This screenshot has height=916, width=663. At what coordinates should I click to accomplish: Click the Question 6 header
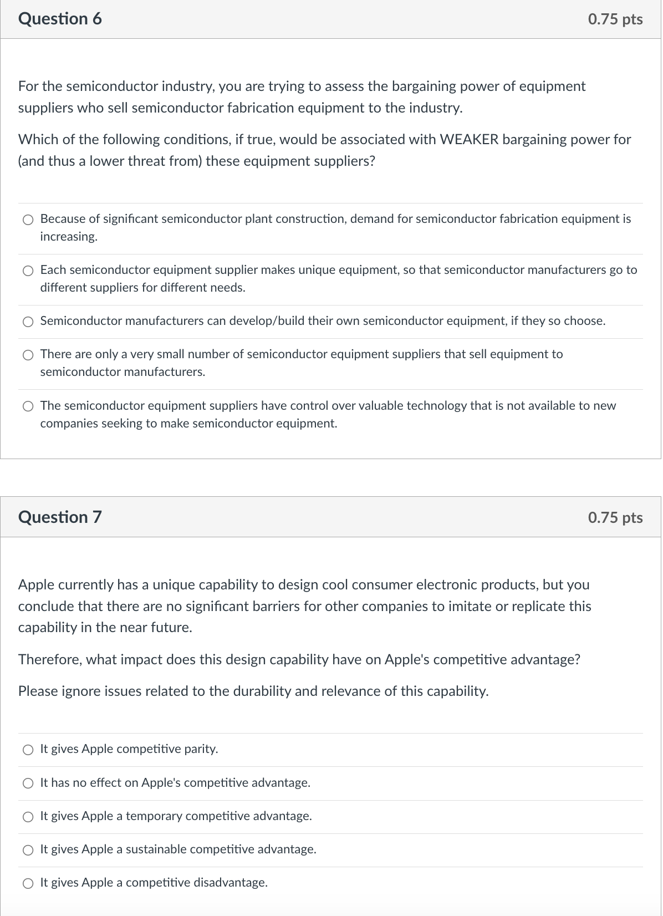[60, 19]
